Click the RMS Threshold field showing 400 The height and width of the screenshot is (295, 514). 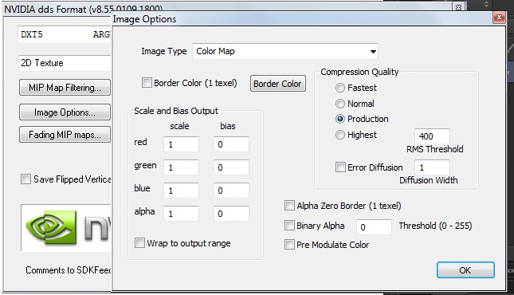coord(432,136)
